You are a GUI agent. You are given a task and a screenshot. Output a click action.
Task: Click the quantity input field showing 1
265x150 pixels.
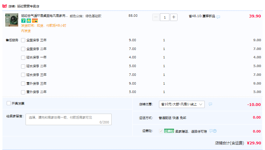point(165,17)
